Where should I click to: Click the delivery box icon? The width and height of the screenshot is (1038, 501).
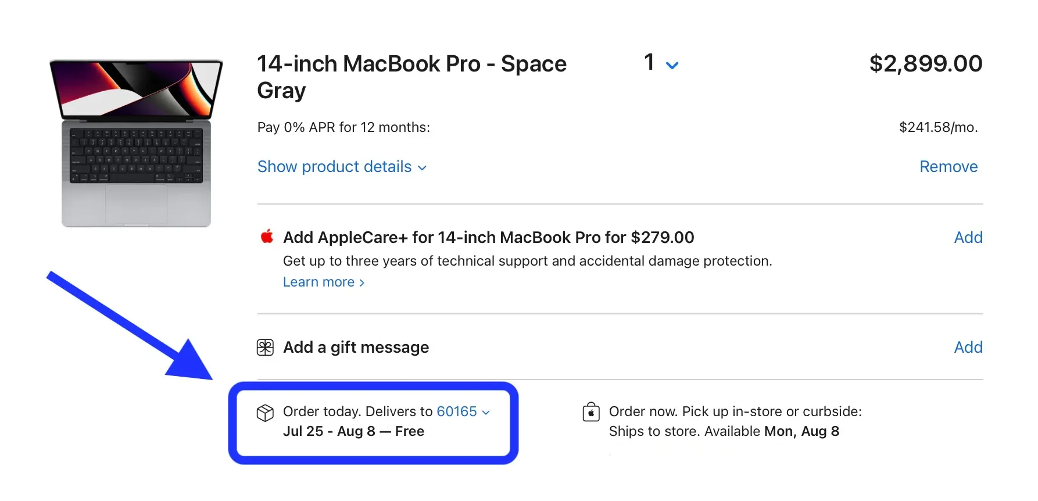click(x=265, y=413)
